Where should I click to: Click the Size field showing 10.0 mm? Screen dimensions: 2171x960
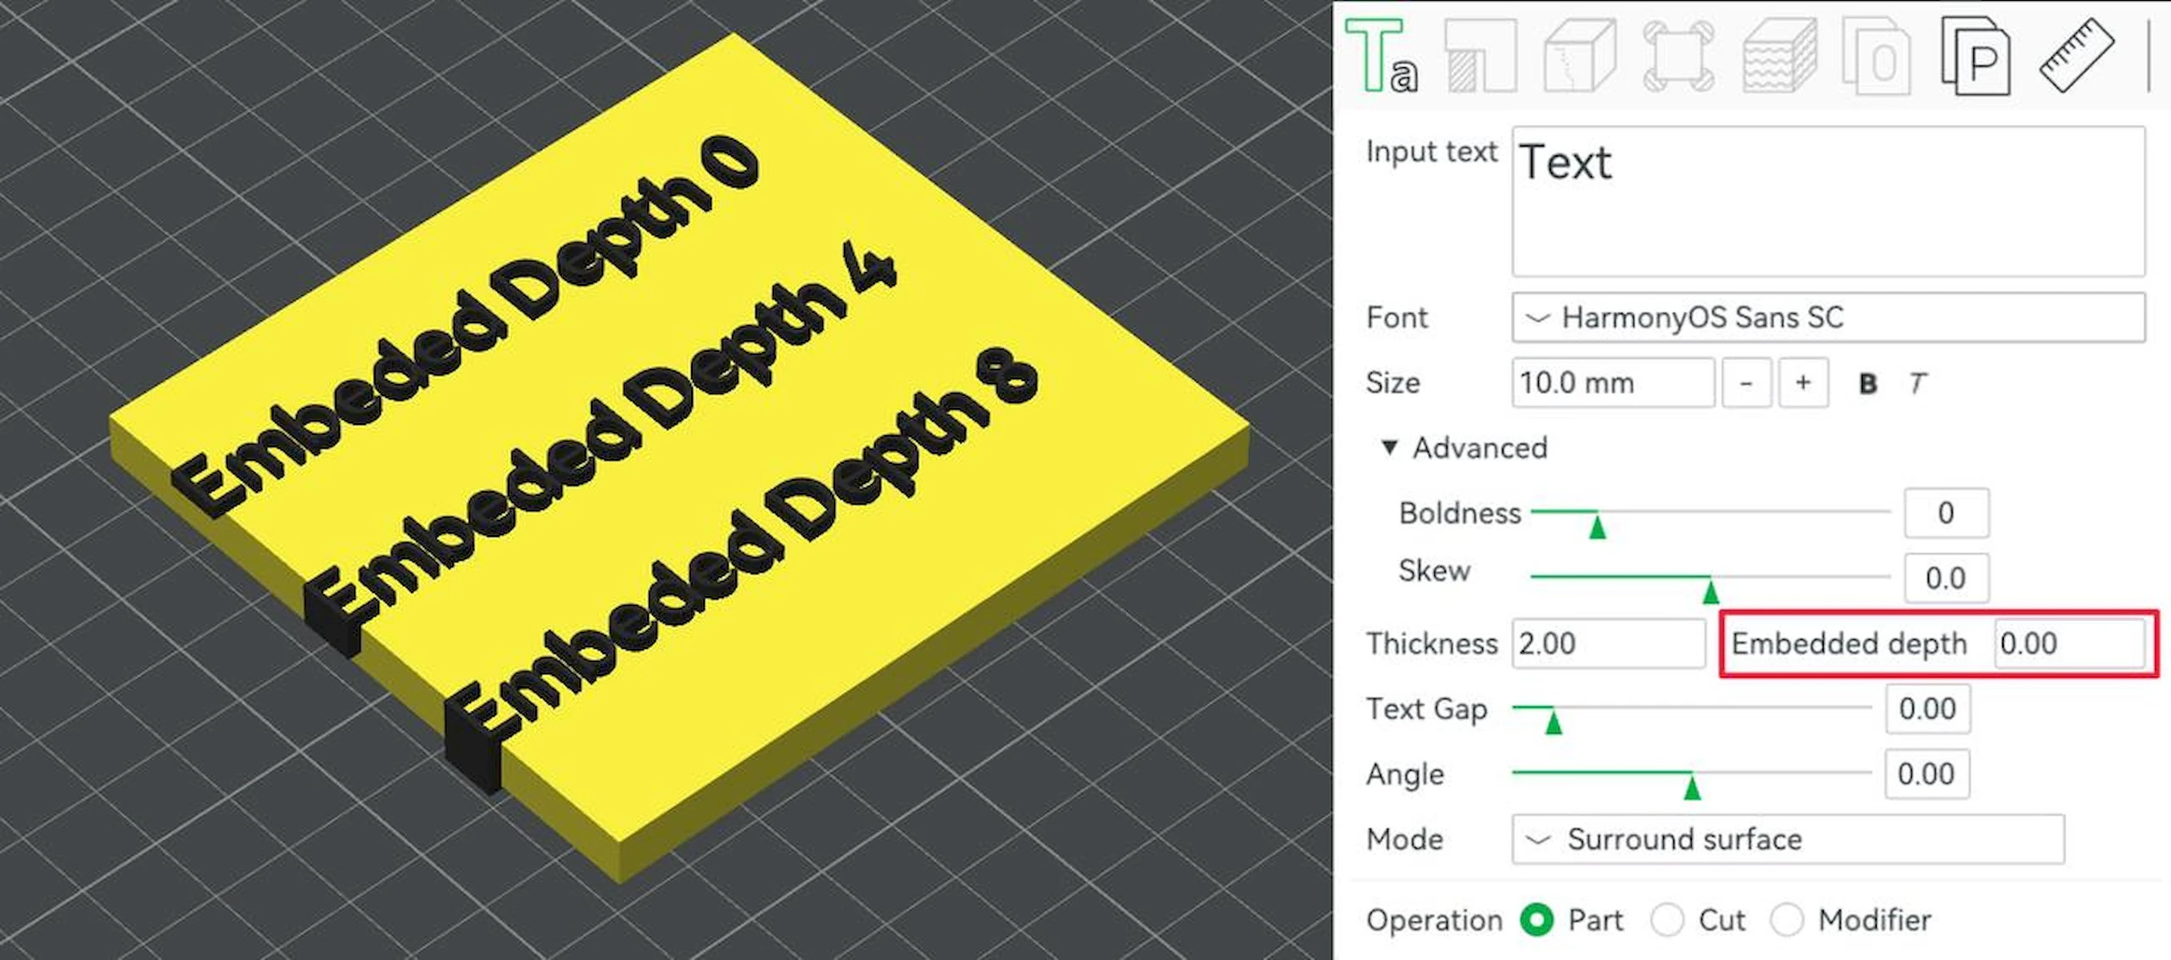point(1613,383)
